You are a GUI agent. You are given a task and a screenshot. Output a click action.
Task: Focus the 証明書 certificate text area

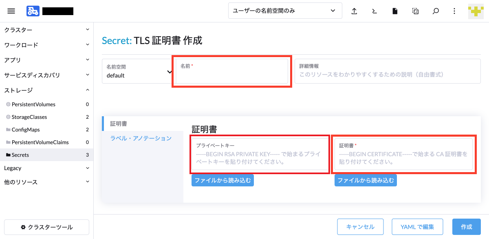pyautogui.click(x=403, y=154)
